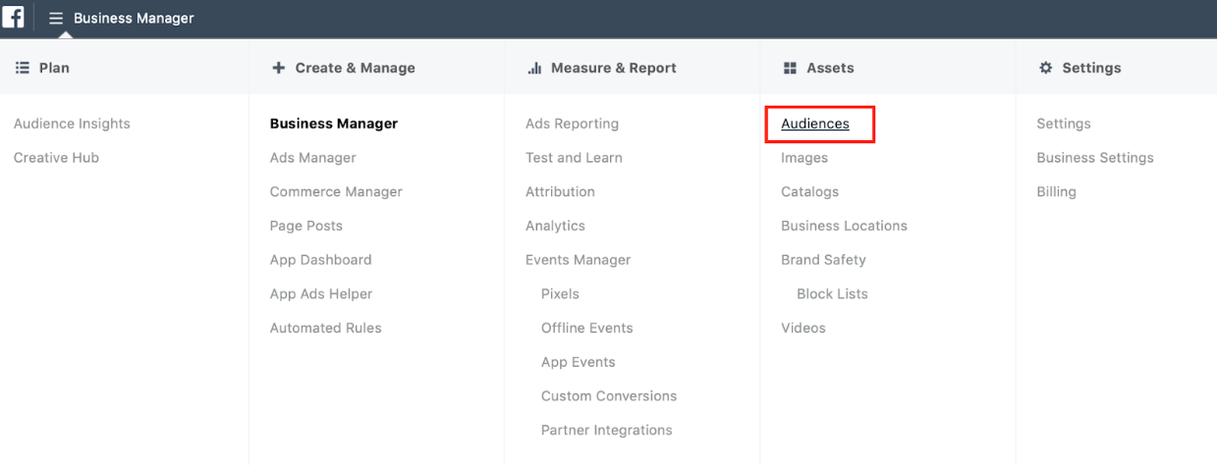Image resolution: width=1217 pixels, height=465 pixels.
Task: Go to Billing
Action: click(x=1056, y=192)
